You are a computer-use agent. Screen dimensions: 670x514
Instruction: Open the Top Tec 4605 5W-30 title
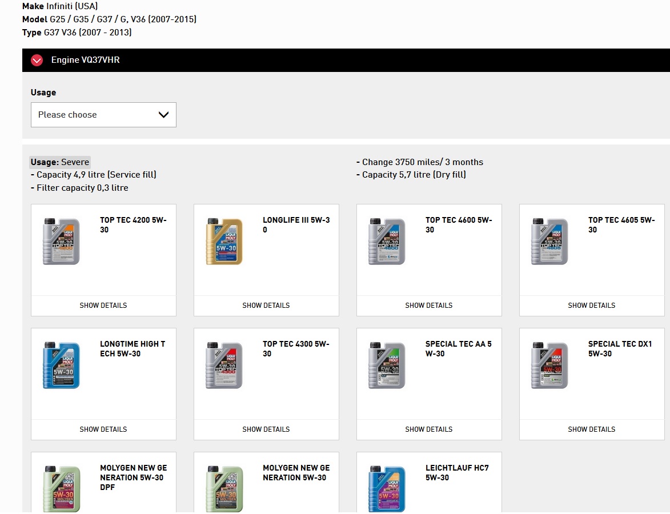[x=621, y=225]
